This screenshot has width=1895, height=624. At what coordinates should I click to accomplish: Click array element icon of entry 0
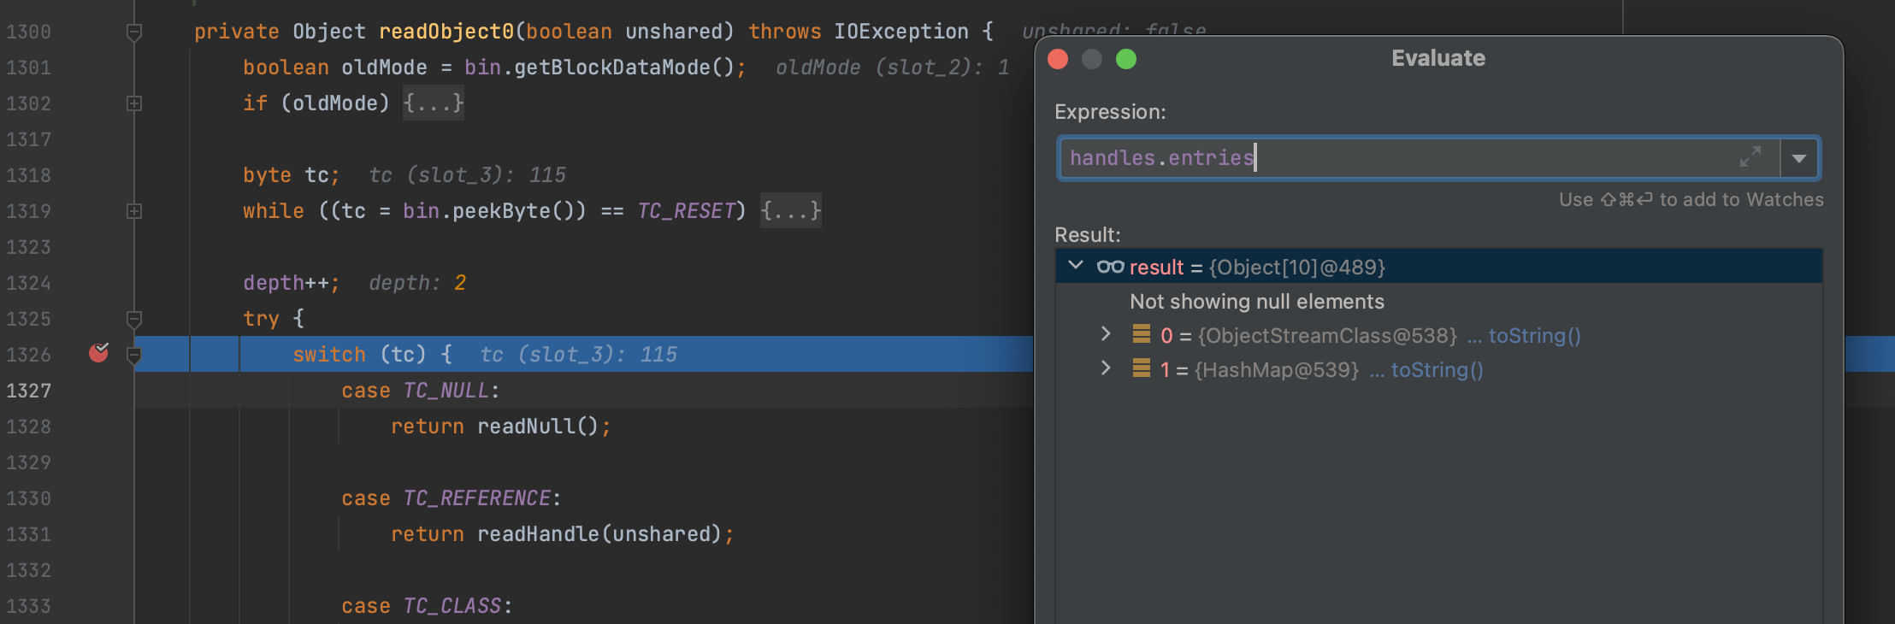click(1141, 334)
